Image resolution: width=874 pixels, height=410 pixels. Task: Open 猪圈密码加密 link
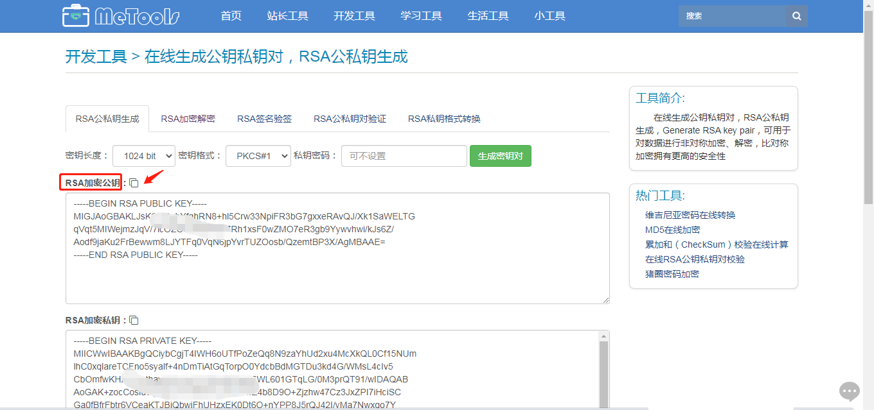pyautogui.click(x=672, y=274)
